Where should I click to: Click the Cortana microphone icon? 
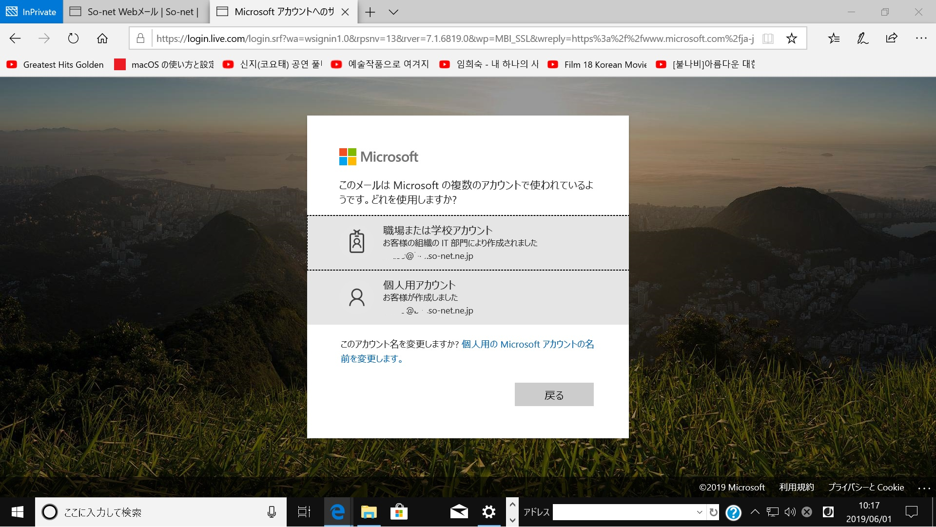tap(272, 512)
